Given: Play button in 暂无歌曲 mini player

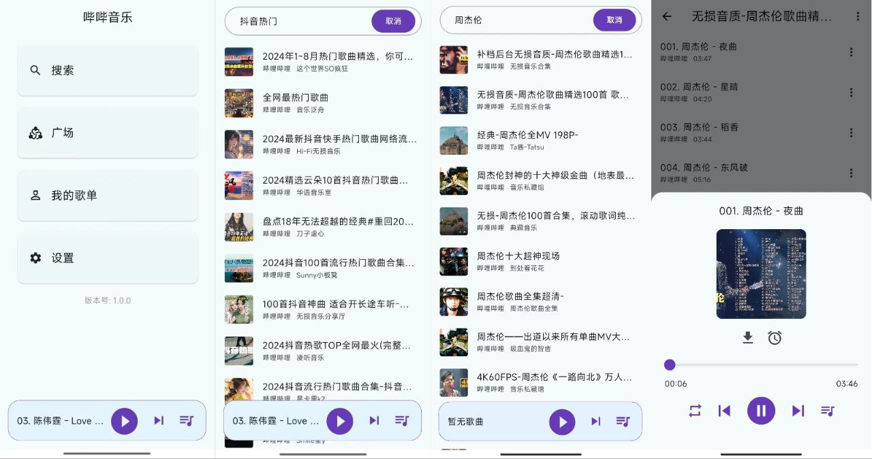Looking at the screenshot, I should pyautogui.click(x=562, y=422).
